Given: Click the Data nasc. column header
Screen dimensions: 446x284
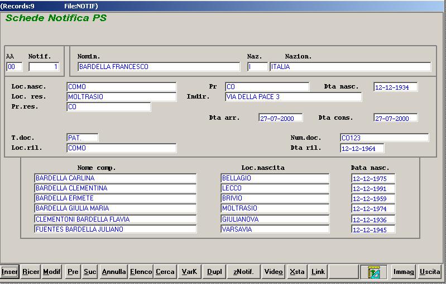Looking at the screenshot, I should click(x=370, y=168).
